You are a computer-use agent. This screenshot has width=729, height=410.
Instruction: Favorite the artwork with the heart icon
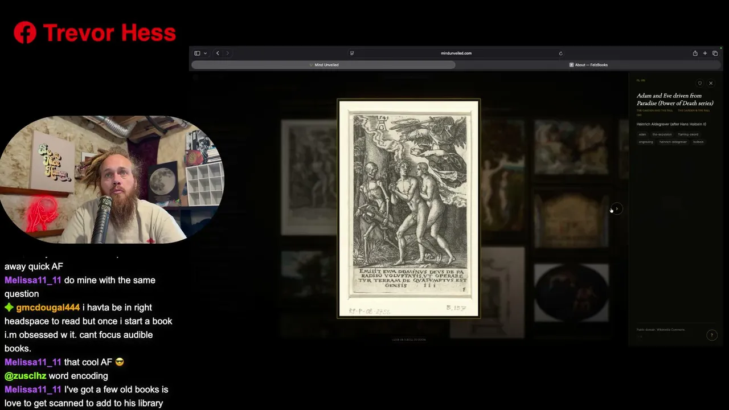click(700, 83)
